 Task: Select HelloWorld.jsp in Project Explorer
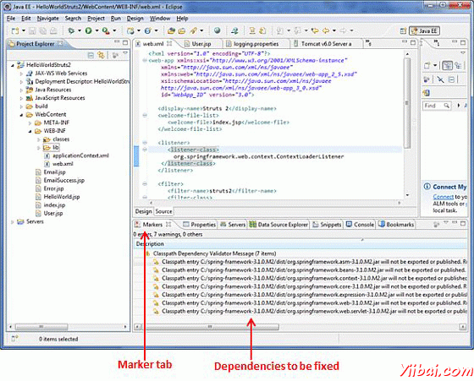pyautogui.click(x=62, y=197)
